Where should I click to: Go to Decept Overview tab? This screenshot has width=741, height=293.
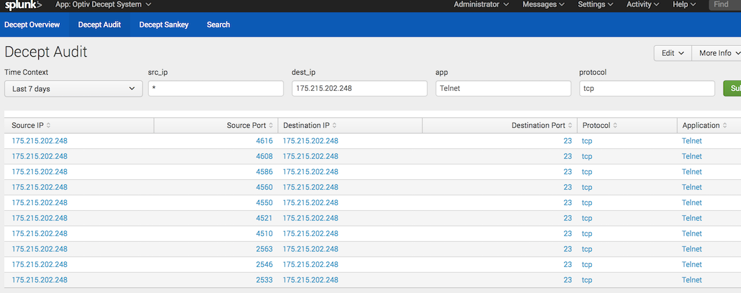[32, 25]
